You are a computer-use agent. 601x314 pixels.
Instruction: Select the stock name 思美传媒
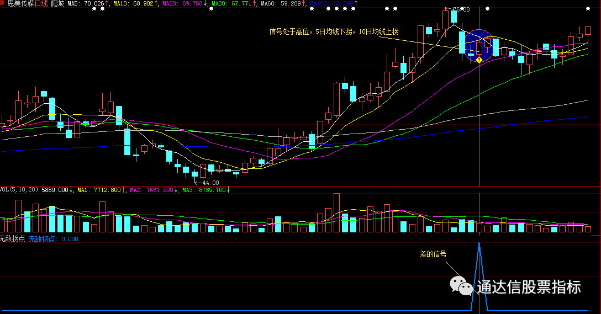coord(20,3)
